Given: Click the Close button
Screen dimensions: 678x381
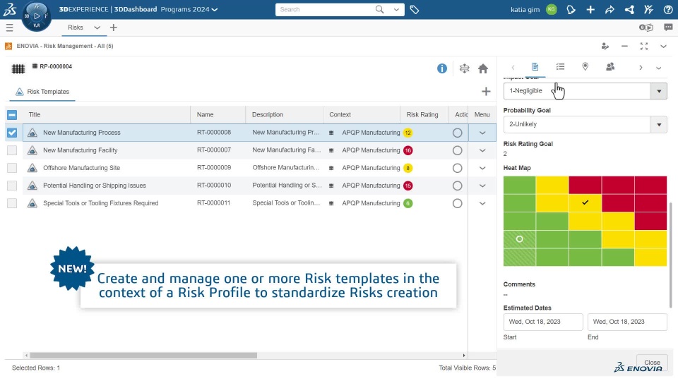Looking at the screenshot, I should pyautogui.click(x=651, y=363).
